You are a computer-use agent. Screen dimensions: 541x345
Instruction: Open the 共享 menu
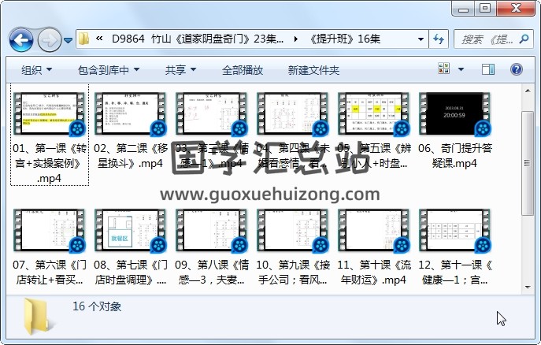[180, 70]
